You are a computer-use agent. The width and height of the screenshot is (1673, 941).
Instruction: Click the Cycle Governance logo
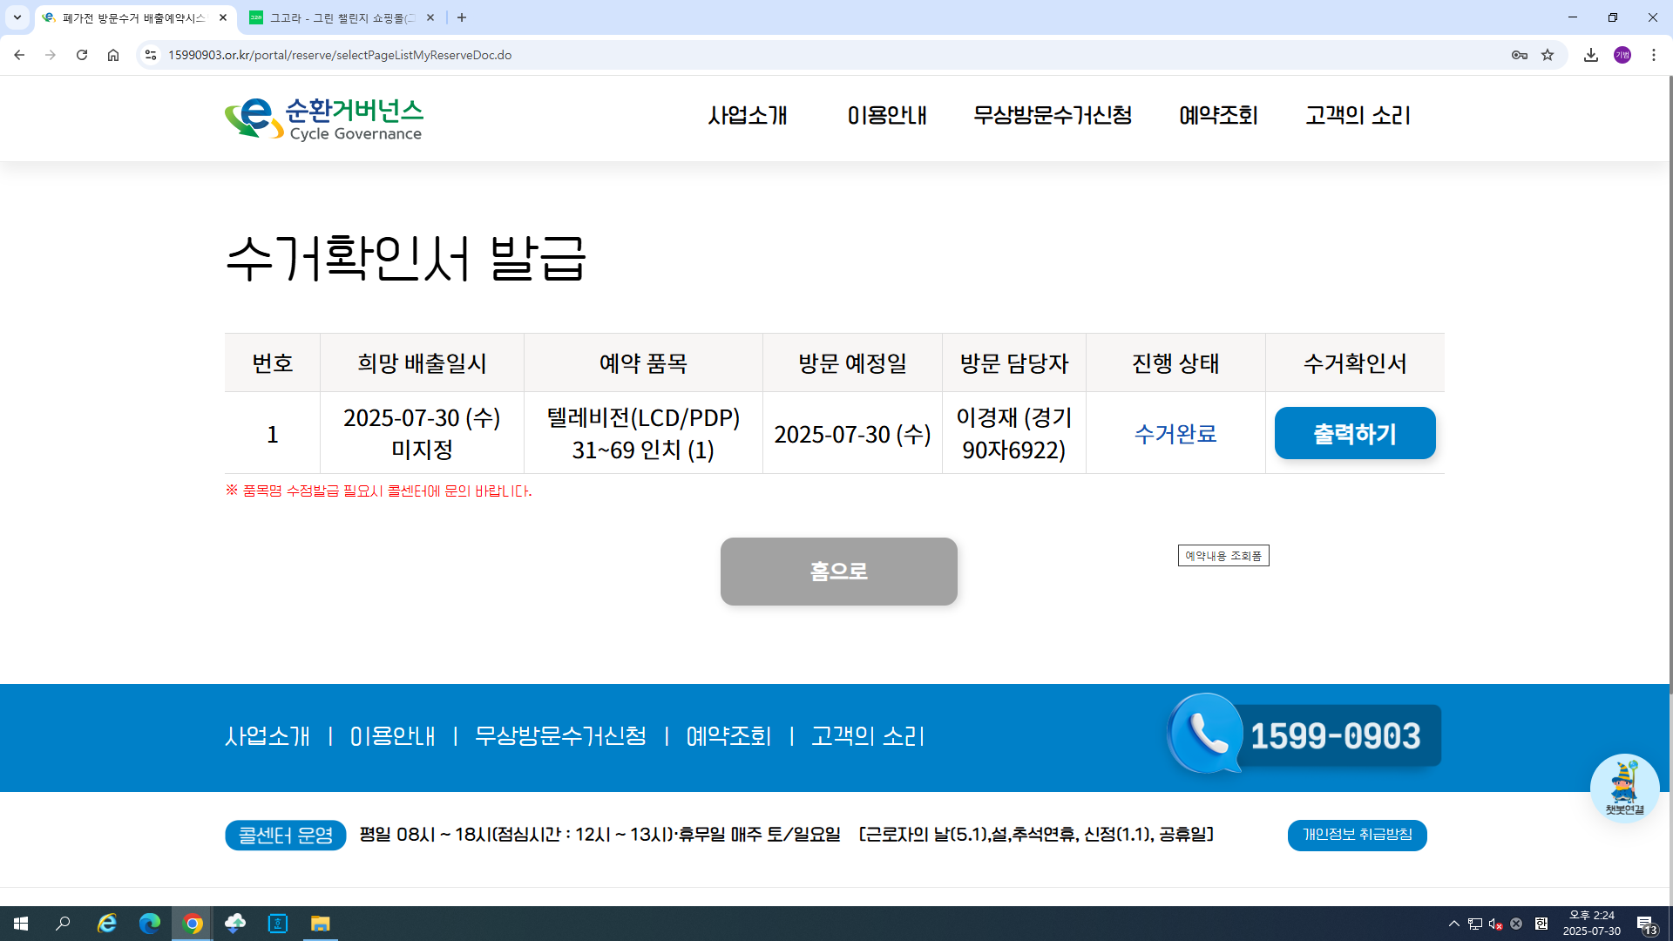[323, 118]
